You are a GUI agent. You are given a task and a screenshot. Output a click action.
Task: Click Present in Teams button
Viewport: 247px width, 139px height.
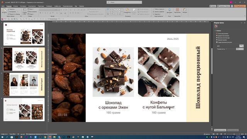point(223,6)
